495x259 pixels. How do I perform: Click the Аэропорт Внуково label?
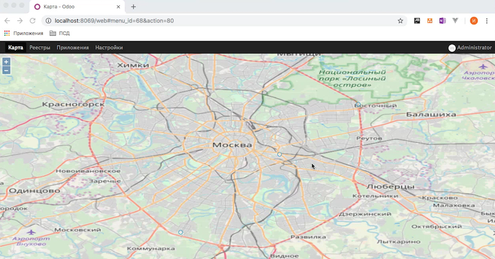pos(31,241)
